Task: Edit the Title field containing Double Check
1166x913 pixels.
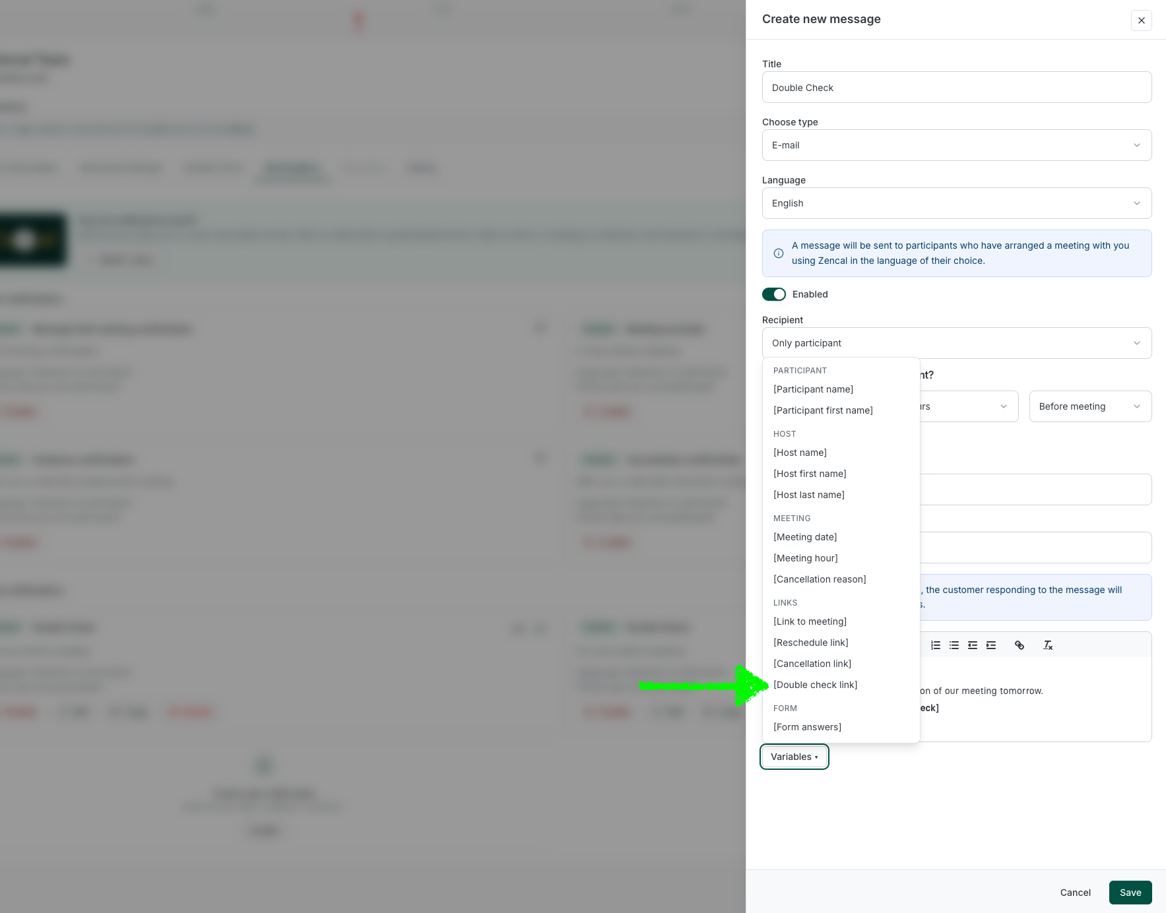Action: (x=956, y=86)
